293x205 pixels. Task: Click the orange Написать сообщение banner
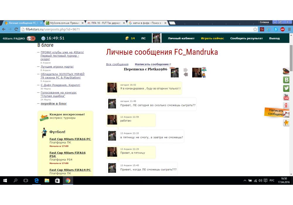[275, 112]
